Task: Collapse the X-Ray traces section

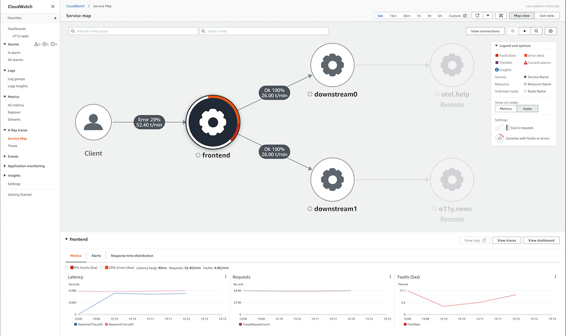Action: click(5, 130)
